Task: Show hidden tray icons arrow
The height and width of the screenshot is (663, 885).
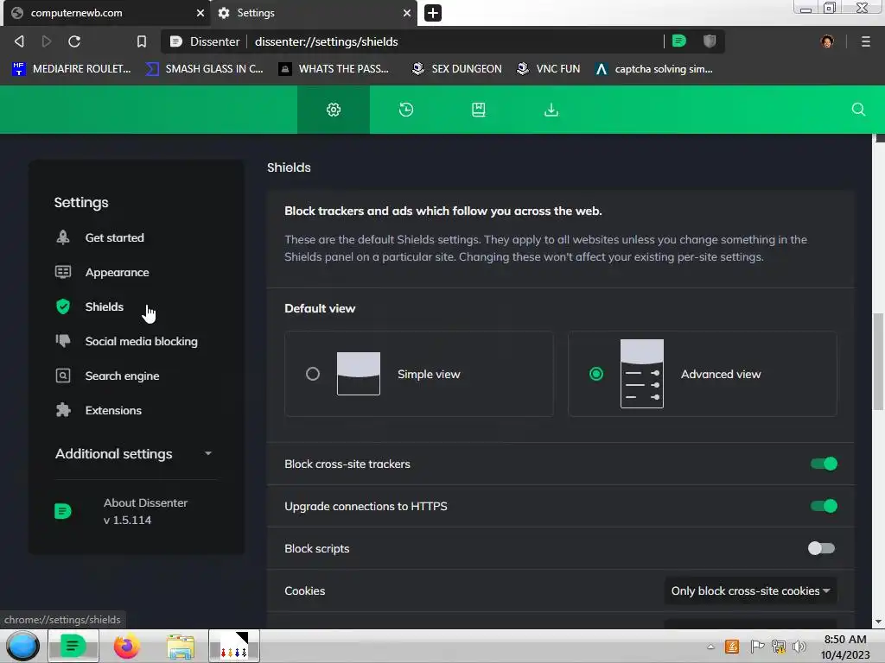Action: coord(710,647)
